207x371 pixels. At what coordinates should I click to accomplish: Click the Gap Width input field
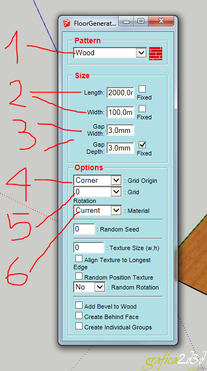tap(120, 130)
